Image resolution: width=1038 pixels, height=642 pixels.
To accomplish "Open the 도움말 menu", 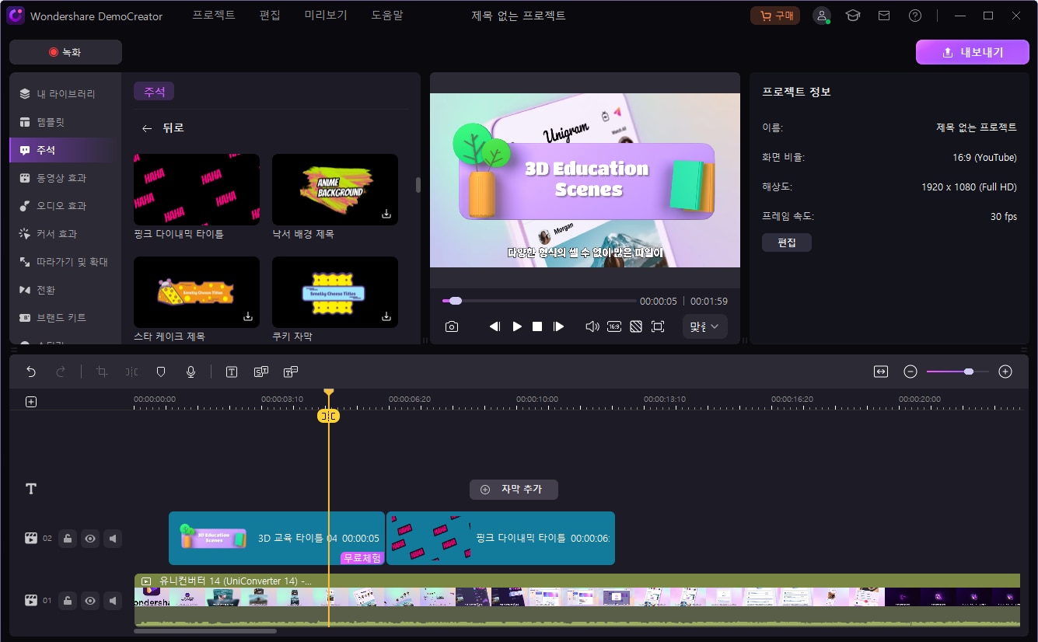I will click(x=387, y=16).
